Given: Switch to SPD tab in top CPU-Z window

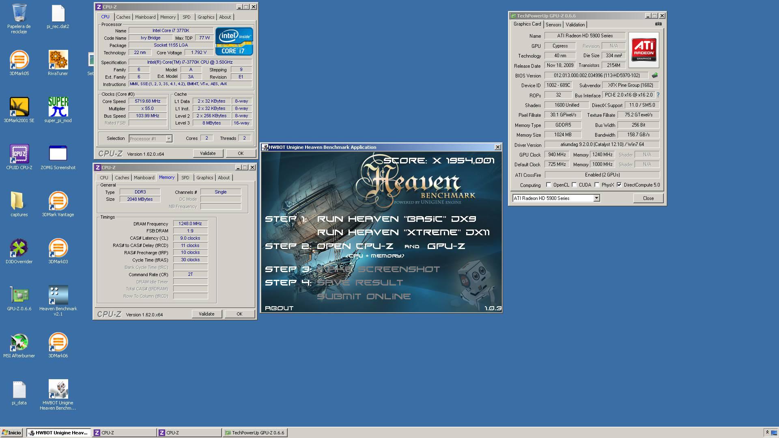Looking at the screenshot, I should tap(186, 17).
